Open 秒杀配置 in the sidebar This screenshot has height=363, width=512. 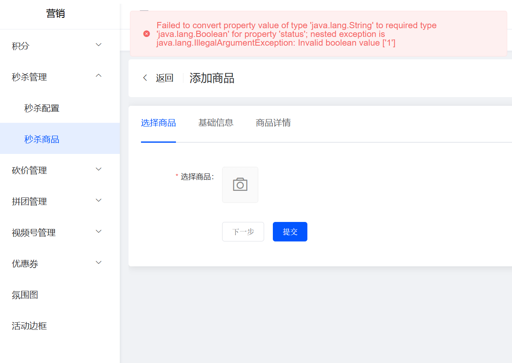42,108
